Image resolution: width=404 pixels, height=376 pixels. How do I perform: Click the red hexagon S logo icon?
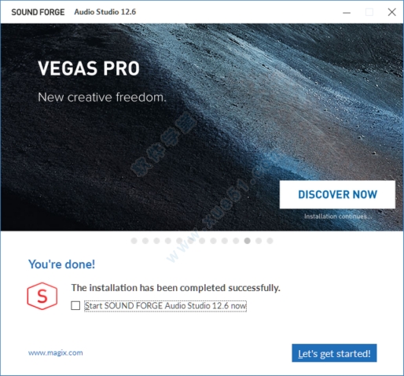point(42,296)
